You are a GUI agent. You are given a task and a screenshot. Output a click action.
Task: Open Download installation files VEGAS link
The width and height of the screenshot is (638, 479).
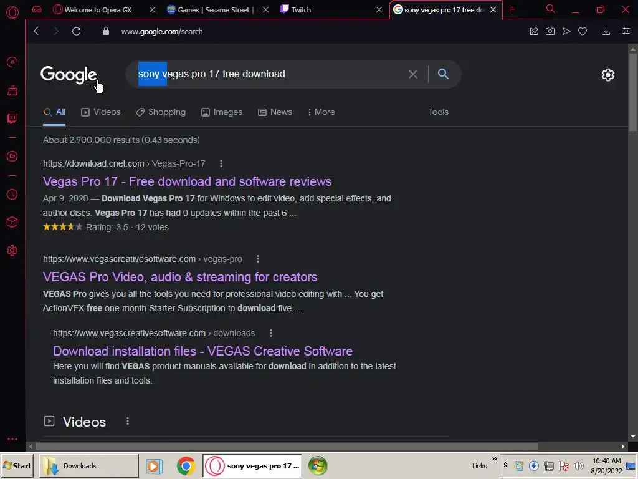click(x=202, y=351)
